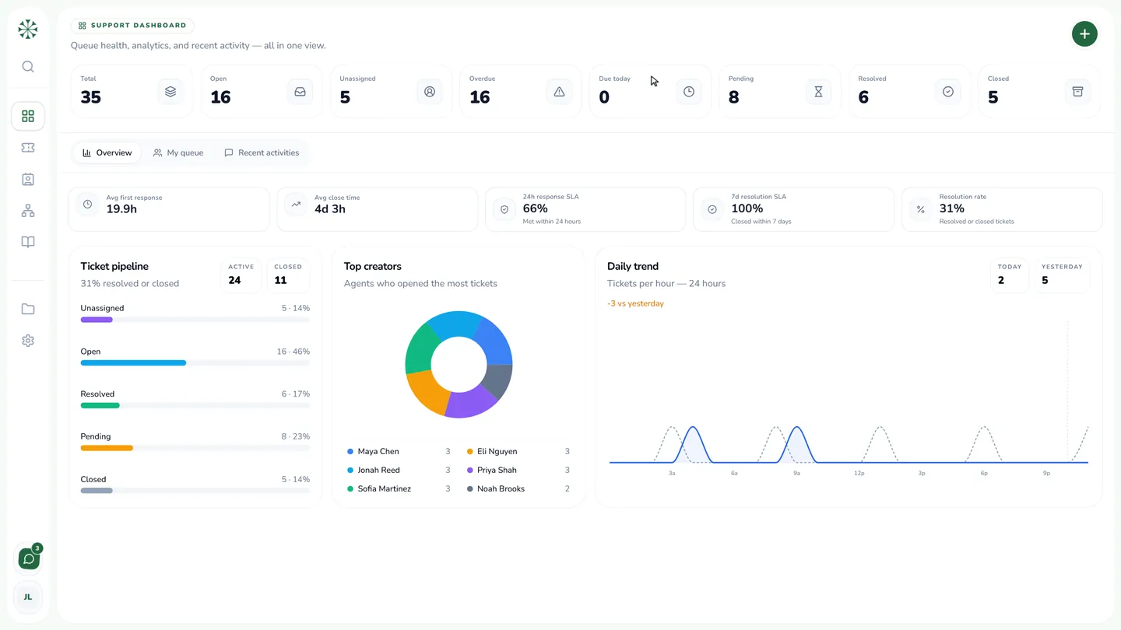This screenshot has height=630, width=1121.
Task: Click the Closed pipeline progress bar
Action: coord(195,491)
